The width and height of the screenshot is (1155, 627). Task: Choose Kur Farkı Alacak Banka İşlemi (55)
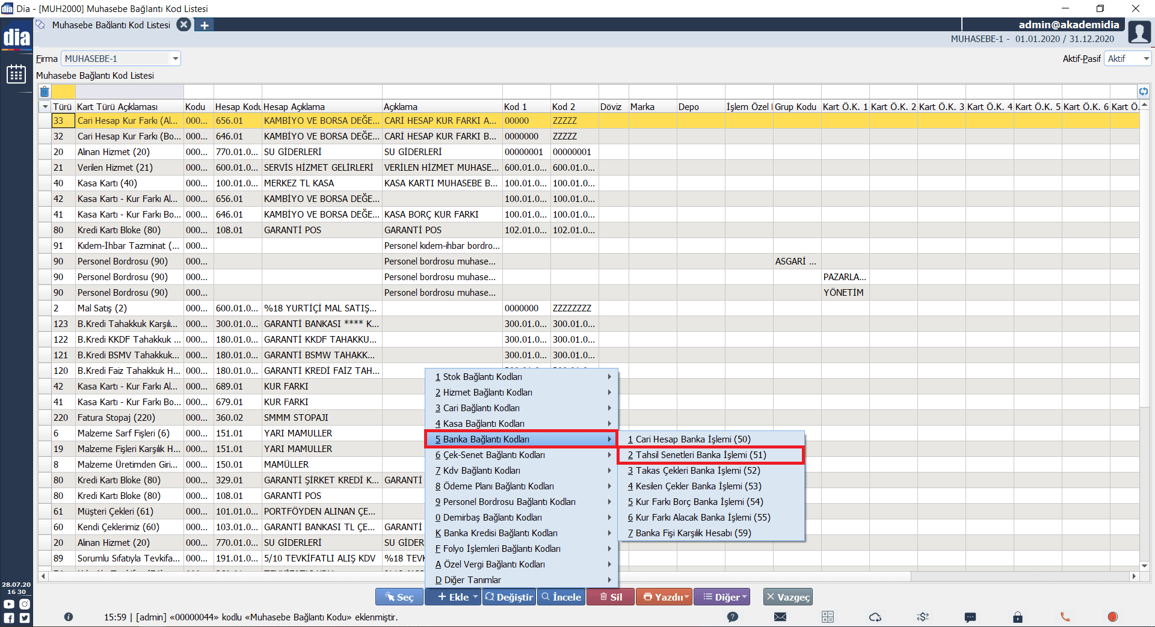click(711, 518)
